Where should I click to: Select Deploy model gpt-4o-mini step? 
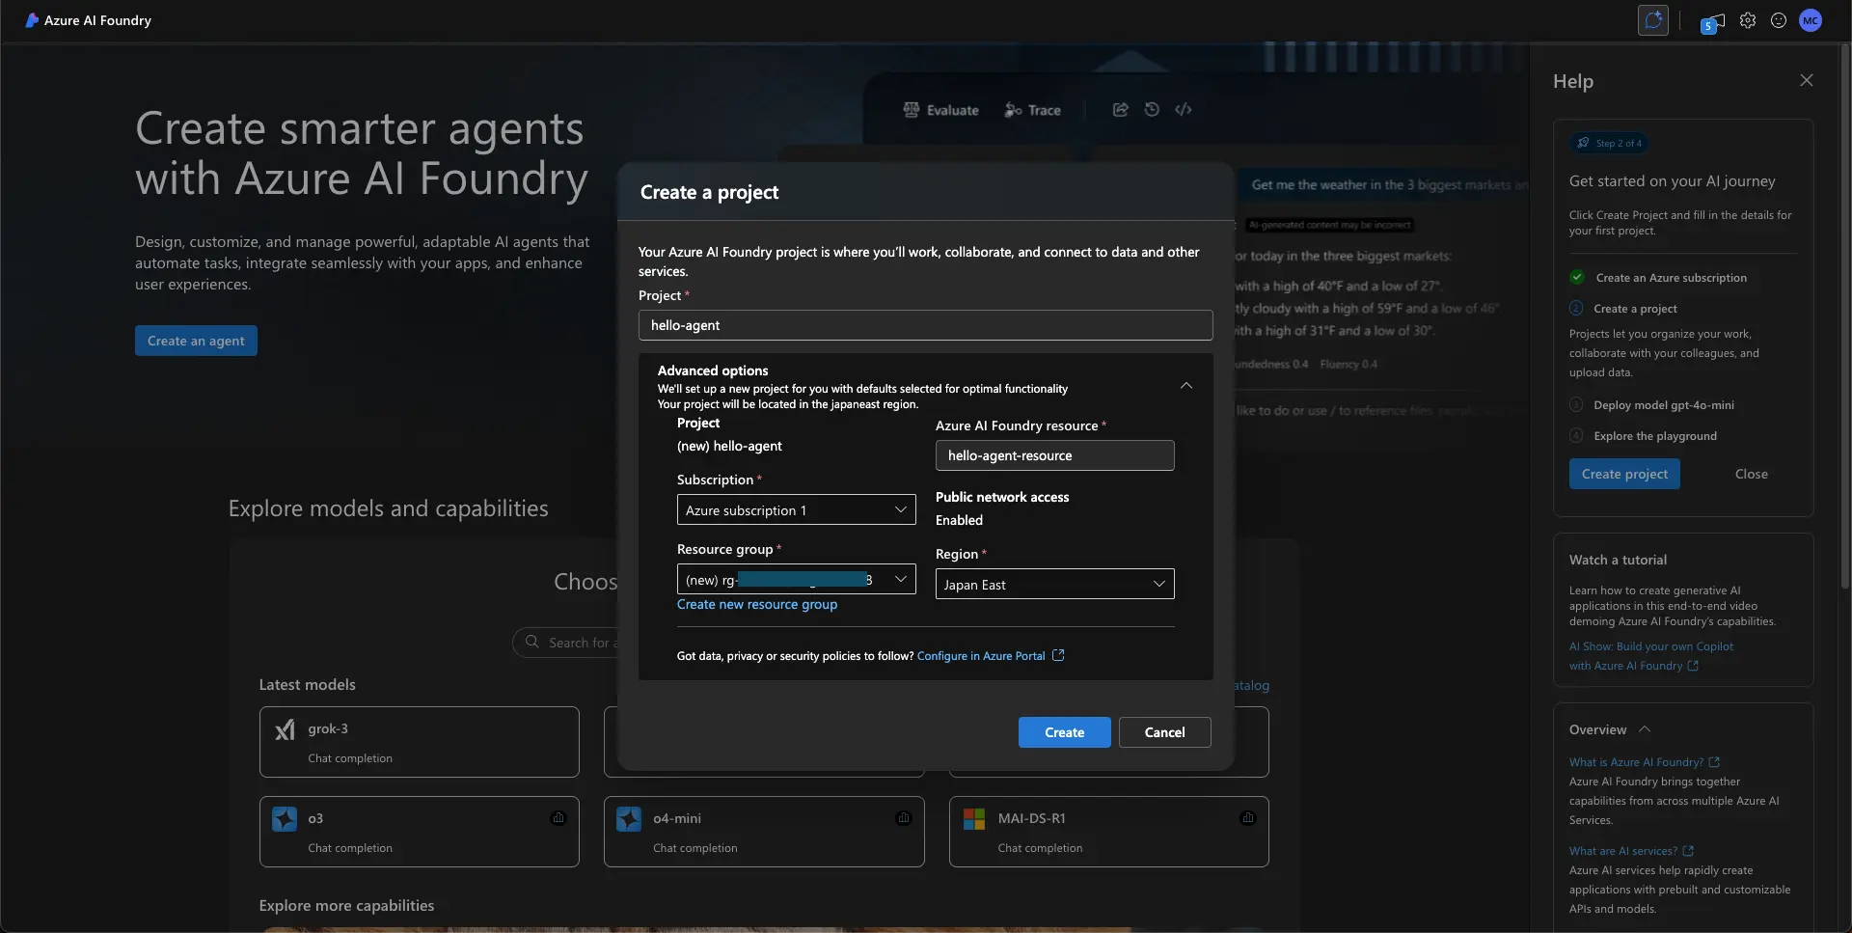tap(1664, 405)
